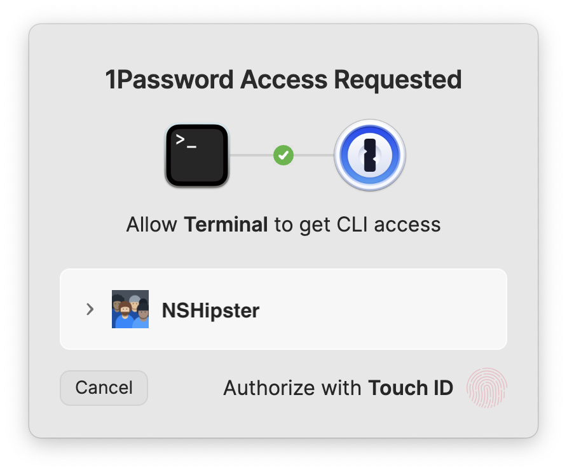The width and height of the screenshot is (567, 472).
Task: Click the NSHipster account avatar
Action: click(130, 309)
